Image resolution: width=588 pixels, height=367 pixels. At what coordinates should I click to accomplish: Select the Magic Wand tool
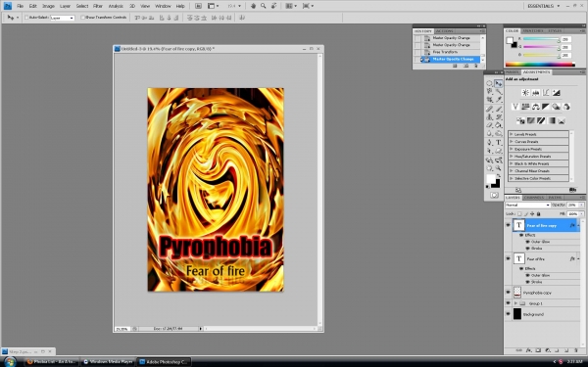pos(499,91)
